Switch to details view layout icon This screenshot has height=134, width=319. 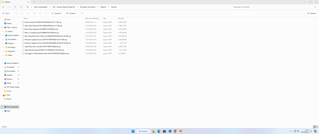(x=314, y=127)
